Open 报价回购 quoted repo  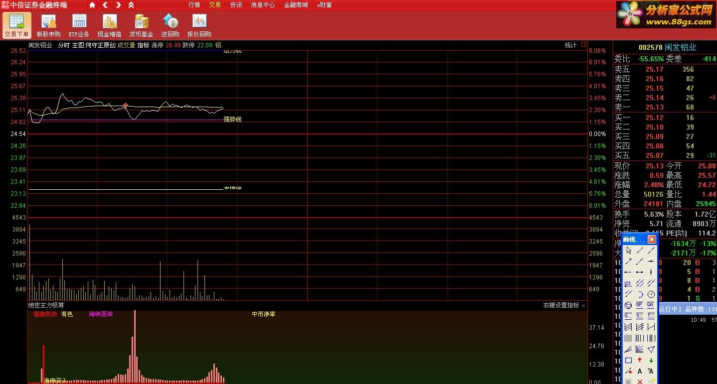point(199,25)
